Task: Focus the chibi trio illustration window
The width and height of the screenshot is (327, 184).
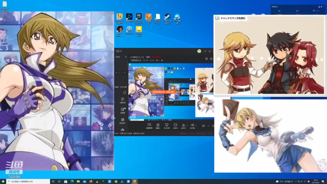Action: pos(270,55)
